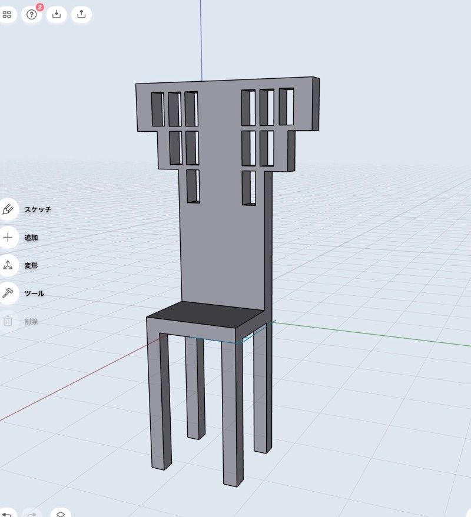Viewport: 471px width, 517px height.
Task: Select the Transform tool icon
Action: pos(8,265)
